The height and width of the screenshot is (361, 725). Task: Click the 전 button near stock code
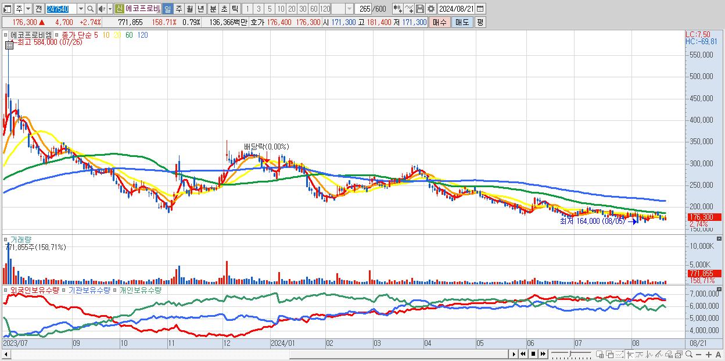(x=38, y=9)
